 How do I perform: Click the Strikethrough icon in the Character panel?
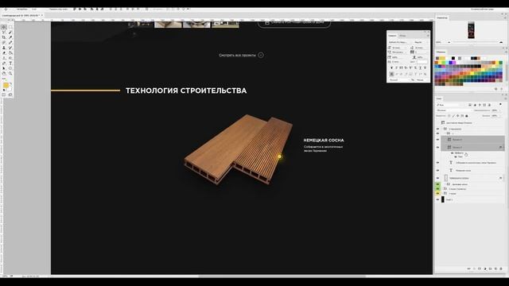click(425, 68)
